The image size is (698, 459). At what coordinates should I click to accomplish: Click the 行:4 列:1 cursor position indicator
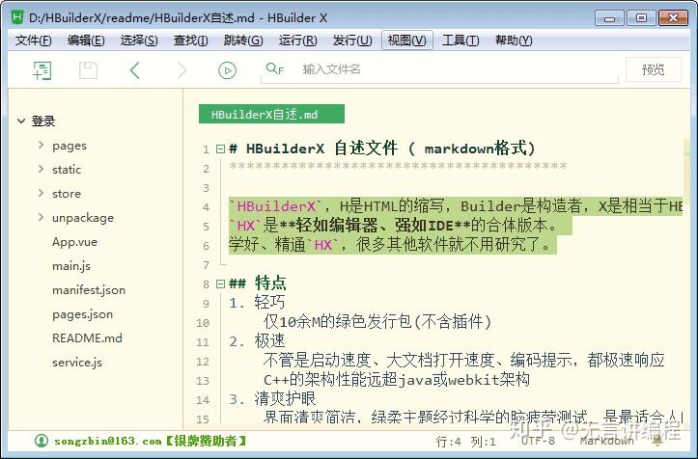click(x=465, y=442)
